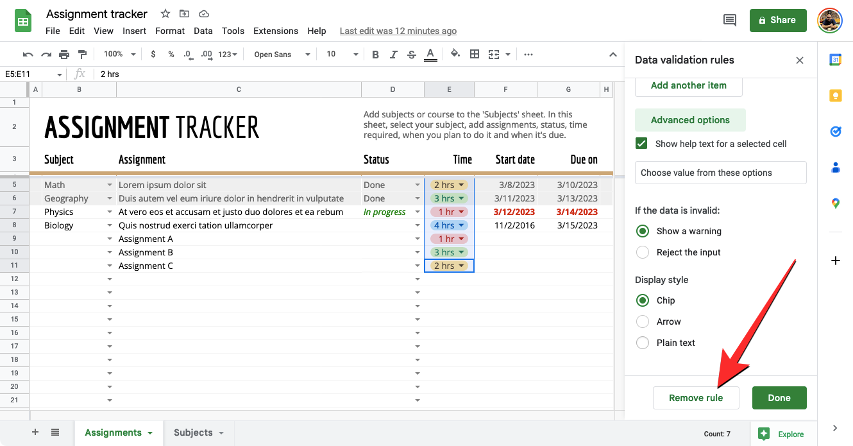Open the zoom level 100% dropdown
Screen dimensions: 853x446
point(120,55)
